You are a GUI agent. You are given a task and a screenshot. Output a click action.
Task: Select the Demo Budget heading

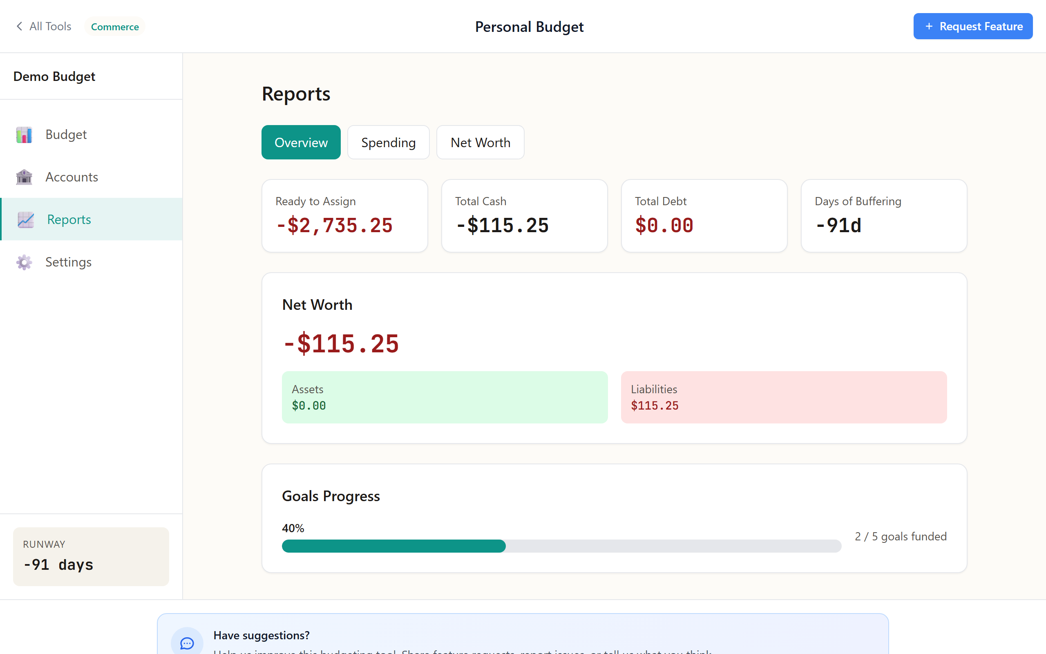(54, 76)
